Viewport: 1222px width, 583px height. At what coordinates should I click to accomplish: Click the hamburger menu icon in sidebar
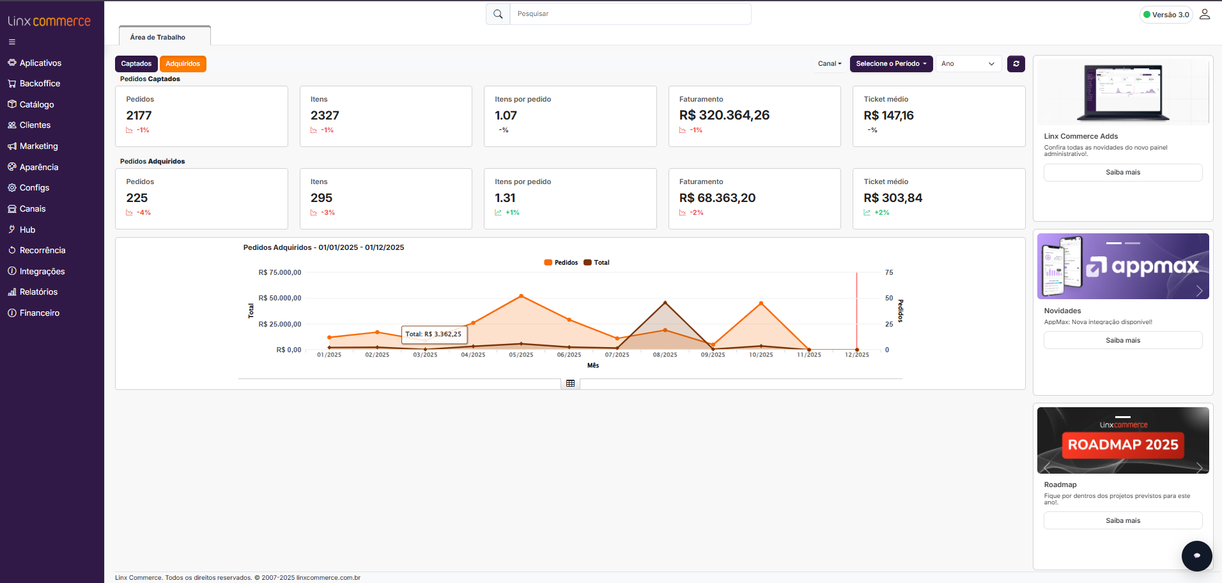12,42
